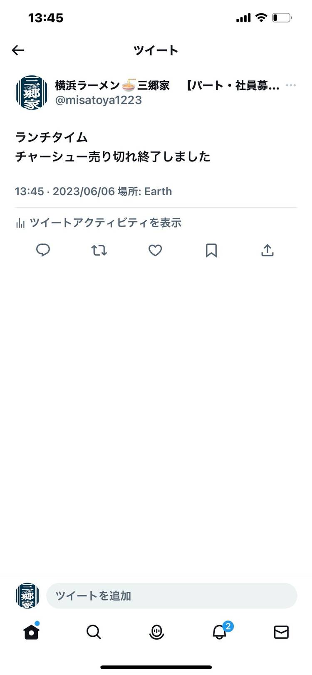Tap the small avatar beside reply field
The width and height of the screenshot is (312, 675).
(x=27, y=596)
